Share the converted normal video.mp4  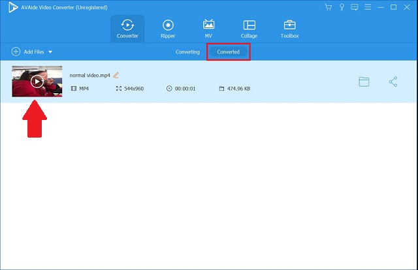click(393, 82)
